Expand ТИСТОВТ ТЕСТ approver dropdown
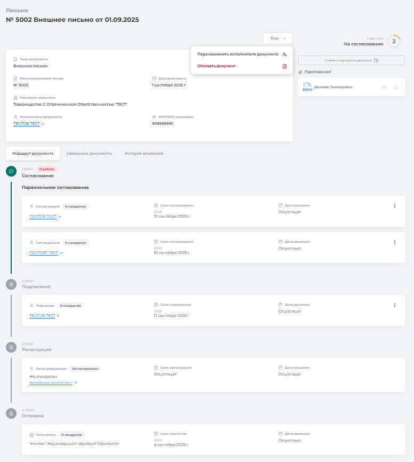The height and width of the screenshot is (462, 414). [46, 252]
